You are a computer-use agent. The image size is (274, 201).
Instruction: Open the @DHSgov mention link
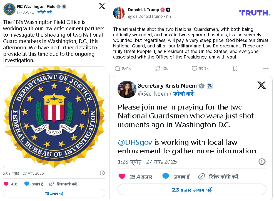pos(135,142)
